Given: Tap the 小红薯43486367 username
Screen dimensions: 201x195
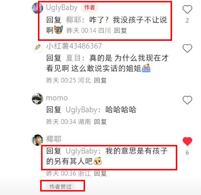Looking at the screenshot, I should pyautogui.click(x=74, y=46).
